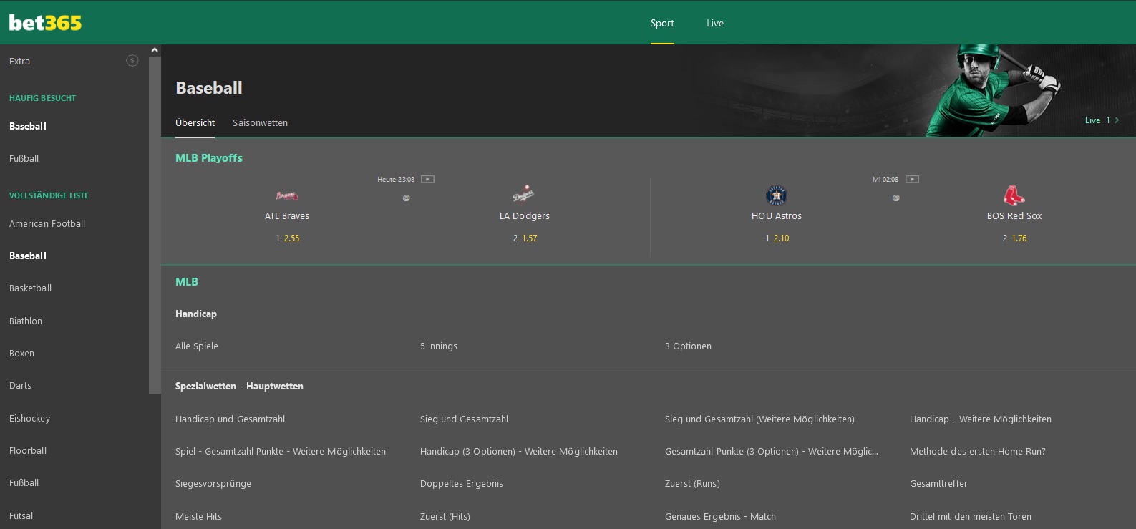
Task: Click the sidebar scroll-up arrow
Action: point(155,50)
